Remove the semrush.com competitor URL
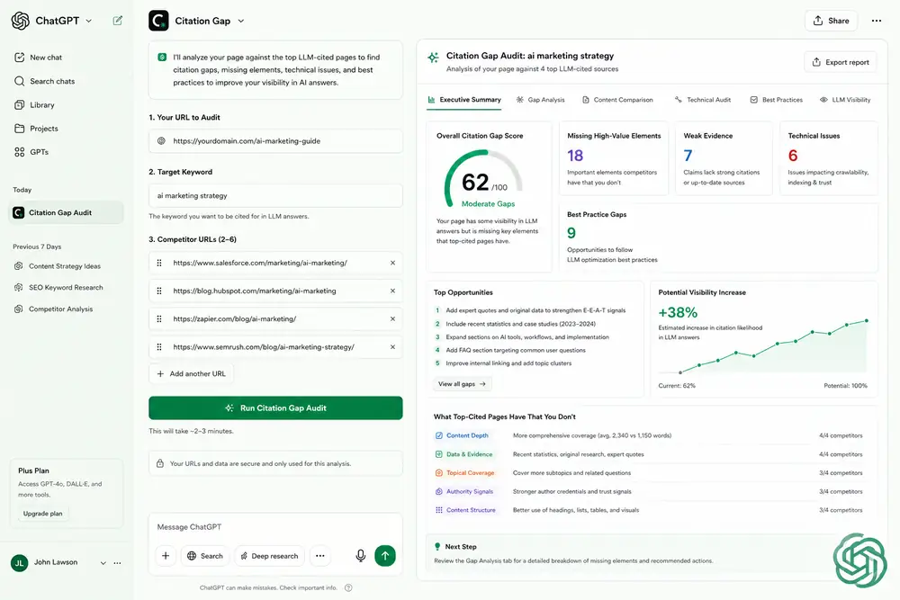This screenshot has width=900, height=600. (x=392, y=347)
